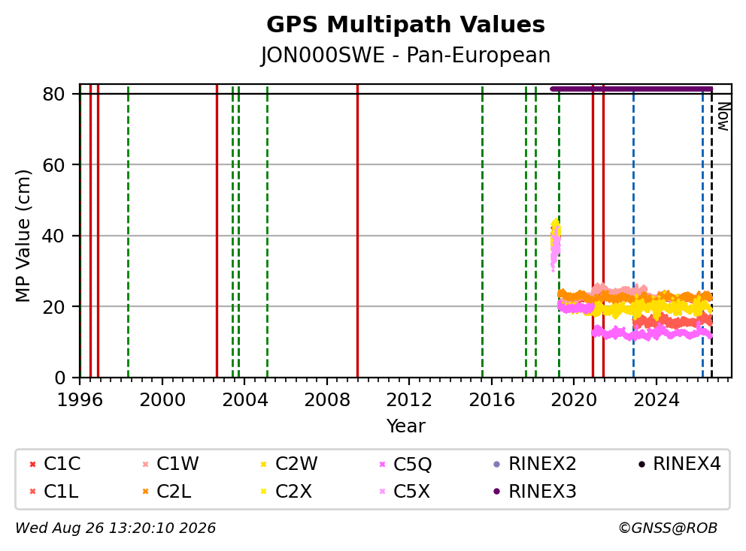The width and height of the screenshot is (746, 551).
Task: Click the C2L legend entry
Action: point(166,492)
